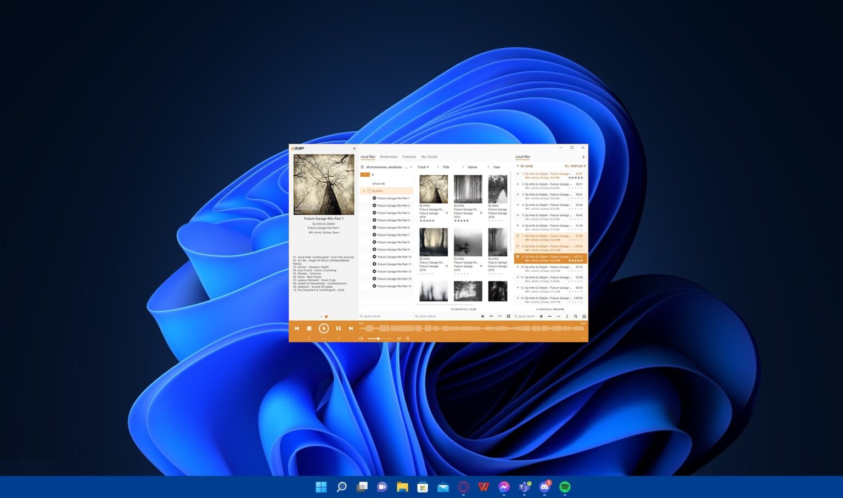Image resolution: width=843 pixels, height=498 pixels.
Task: Switch to the Bookmarks tab
Action: [389, 157]
